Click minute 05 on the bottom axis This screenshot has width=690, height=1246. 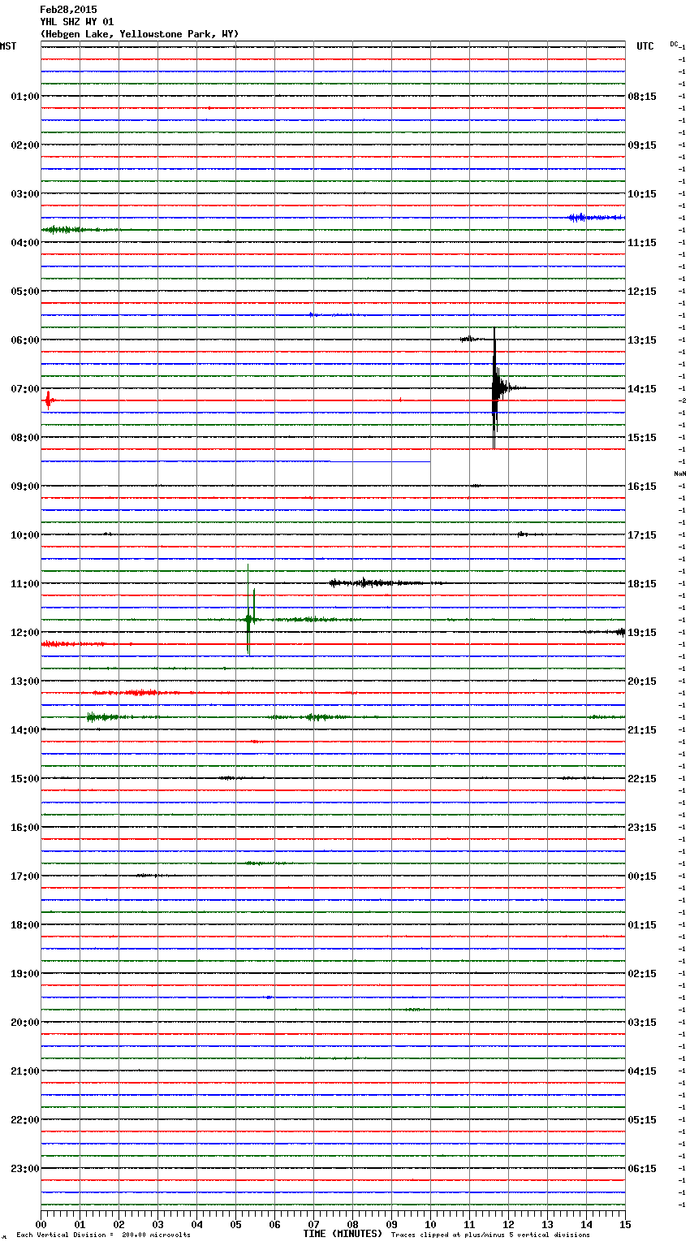[x=235, y=1224]
